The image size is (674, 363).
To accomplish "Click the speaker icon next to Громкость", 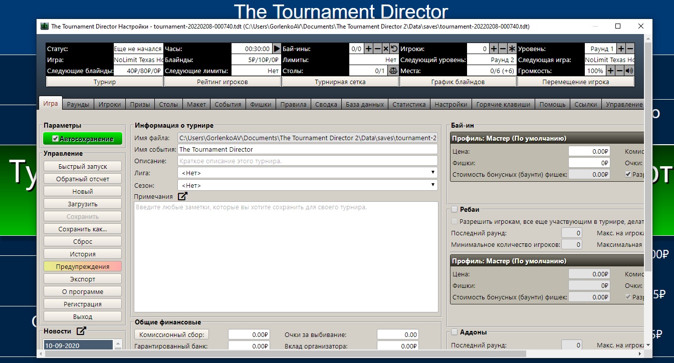I will click(x=629, y=71).
